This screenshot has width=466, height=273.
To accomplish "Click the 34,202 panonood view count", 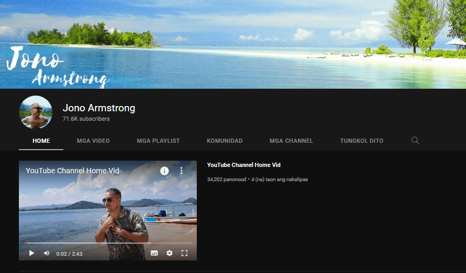I will point(227,180).
